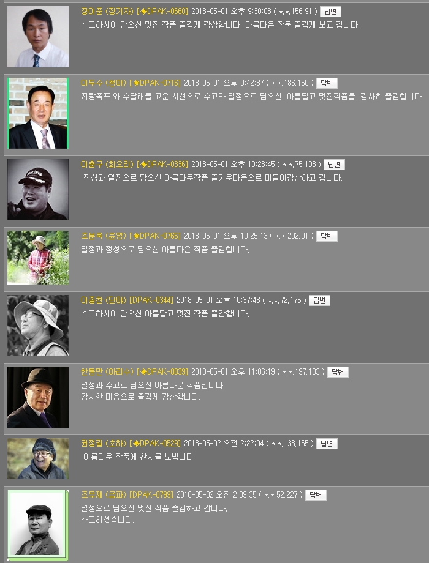
Task: Click the 이두수 (청아) username link
Action: (104, 83)
